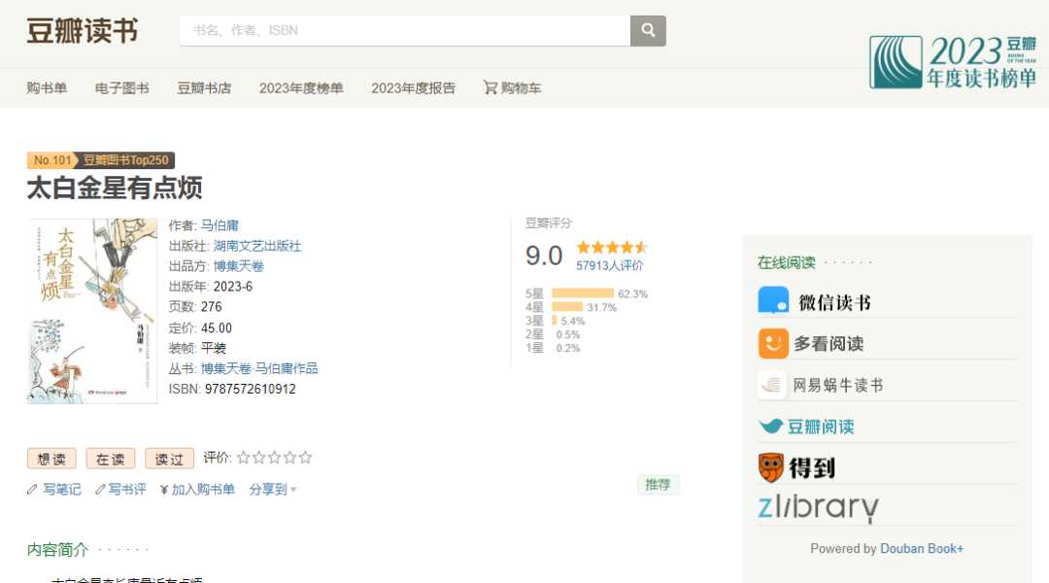Image resolution: width=1049 pixels, height=583 pixels.
Task: Open the 豆瓣读书 logo homepage
Action: (x=83, y=31)
